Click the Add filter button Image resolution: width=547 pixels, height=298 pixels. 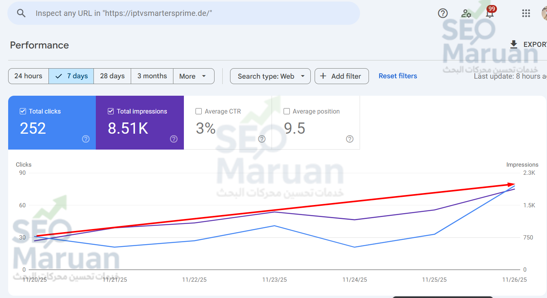point(341,76)
